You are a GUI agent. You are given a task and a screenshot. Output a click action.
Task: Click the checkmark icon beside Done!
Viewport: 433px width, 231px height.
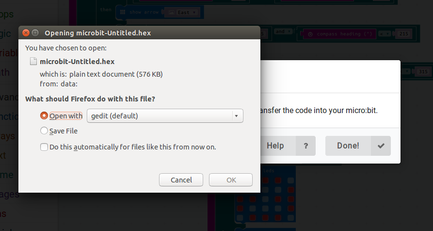[x=381, y=146]
